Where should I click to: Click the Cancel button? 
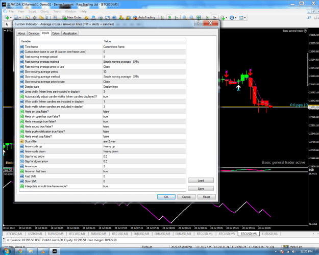(186, 197)
